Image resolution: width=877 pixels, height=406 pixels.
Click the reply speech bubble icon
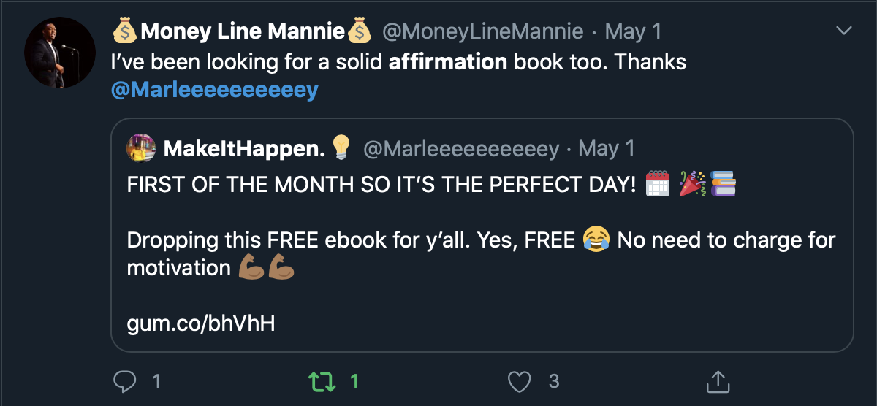click(126, 380)
